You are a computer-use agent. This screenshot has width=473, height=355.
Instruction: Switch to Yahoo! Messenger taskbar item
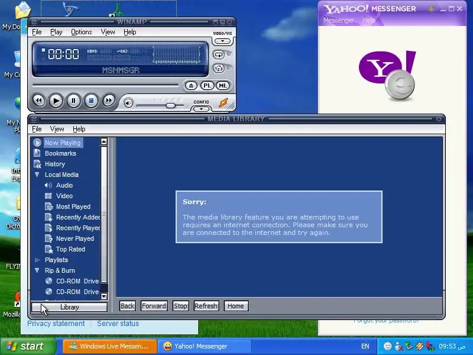pyautogui.click(x=205, y=346)
